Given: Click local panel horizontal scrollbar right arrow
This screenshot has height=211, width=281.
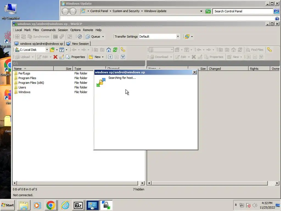Looking at the screenshot, I should pos(142,183).
